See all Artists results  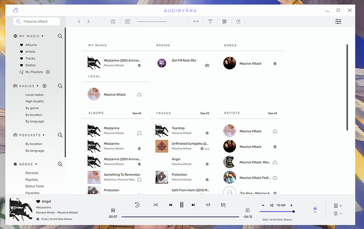coord(272,113)
